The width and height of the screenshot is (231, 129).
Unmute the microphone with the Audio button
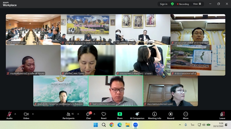click(9, 115)
